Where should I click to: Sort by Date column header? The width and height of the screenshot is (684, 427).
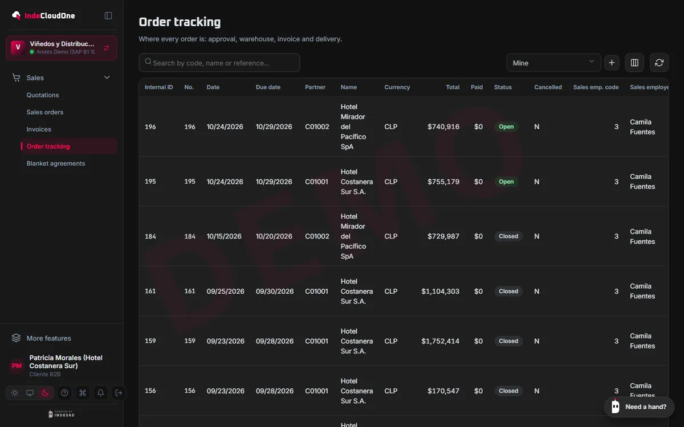[213, 87]
